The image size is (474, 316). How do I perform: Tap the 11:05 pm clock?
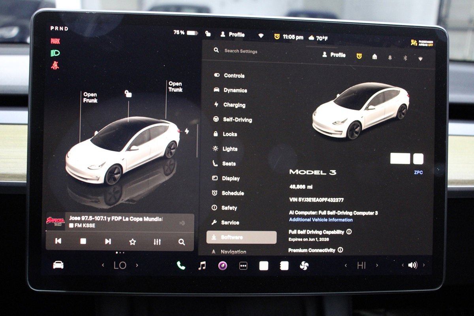point(293,37)
